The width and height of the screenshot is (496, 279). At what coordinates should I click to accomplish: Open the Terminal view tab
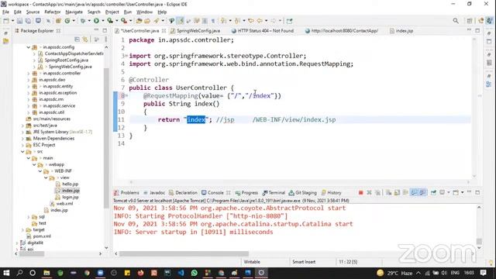pyautogui.click(x=274, y=193)
